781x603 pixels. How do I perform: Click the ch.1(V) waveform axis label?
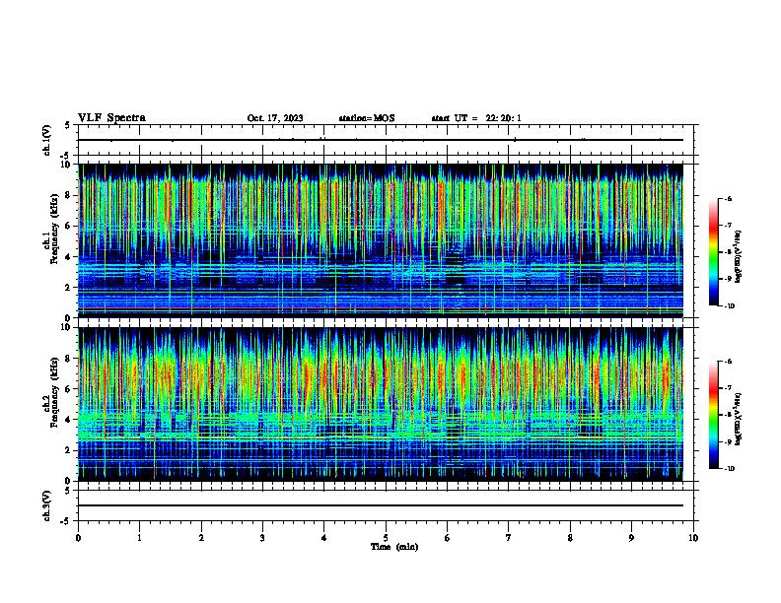coord(47,140)
